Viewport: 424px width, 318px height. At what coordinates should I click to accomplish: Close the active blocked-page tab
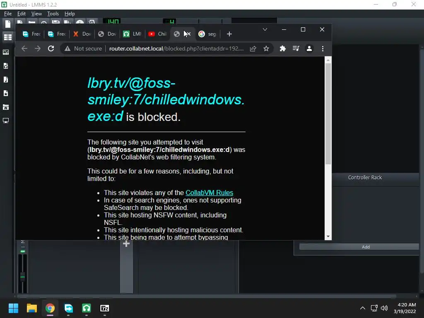tap(188, 34)
